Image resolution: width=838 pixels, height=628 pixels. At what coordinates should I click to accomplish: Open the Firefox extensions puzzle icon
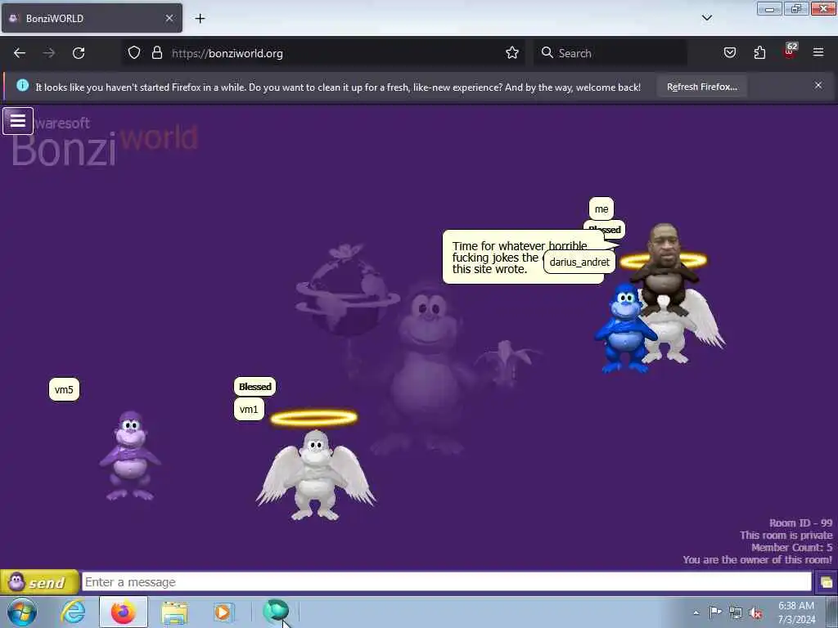pos(759,53)
